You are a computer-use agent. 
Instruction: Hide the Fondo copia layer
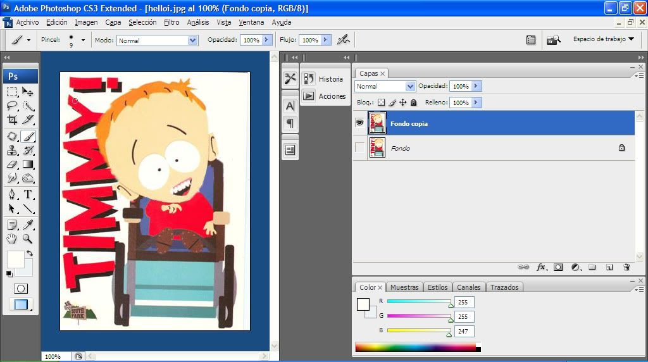pos(360,123)
